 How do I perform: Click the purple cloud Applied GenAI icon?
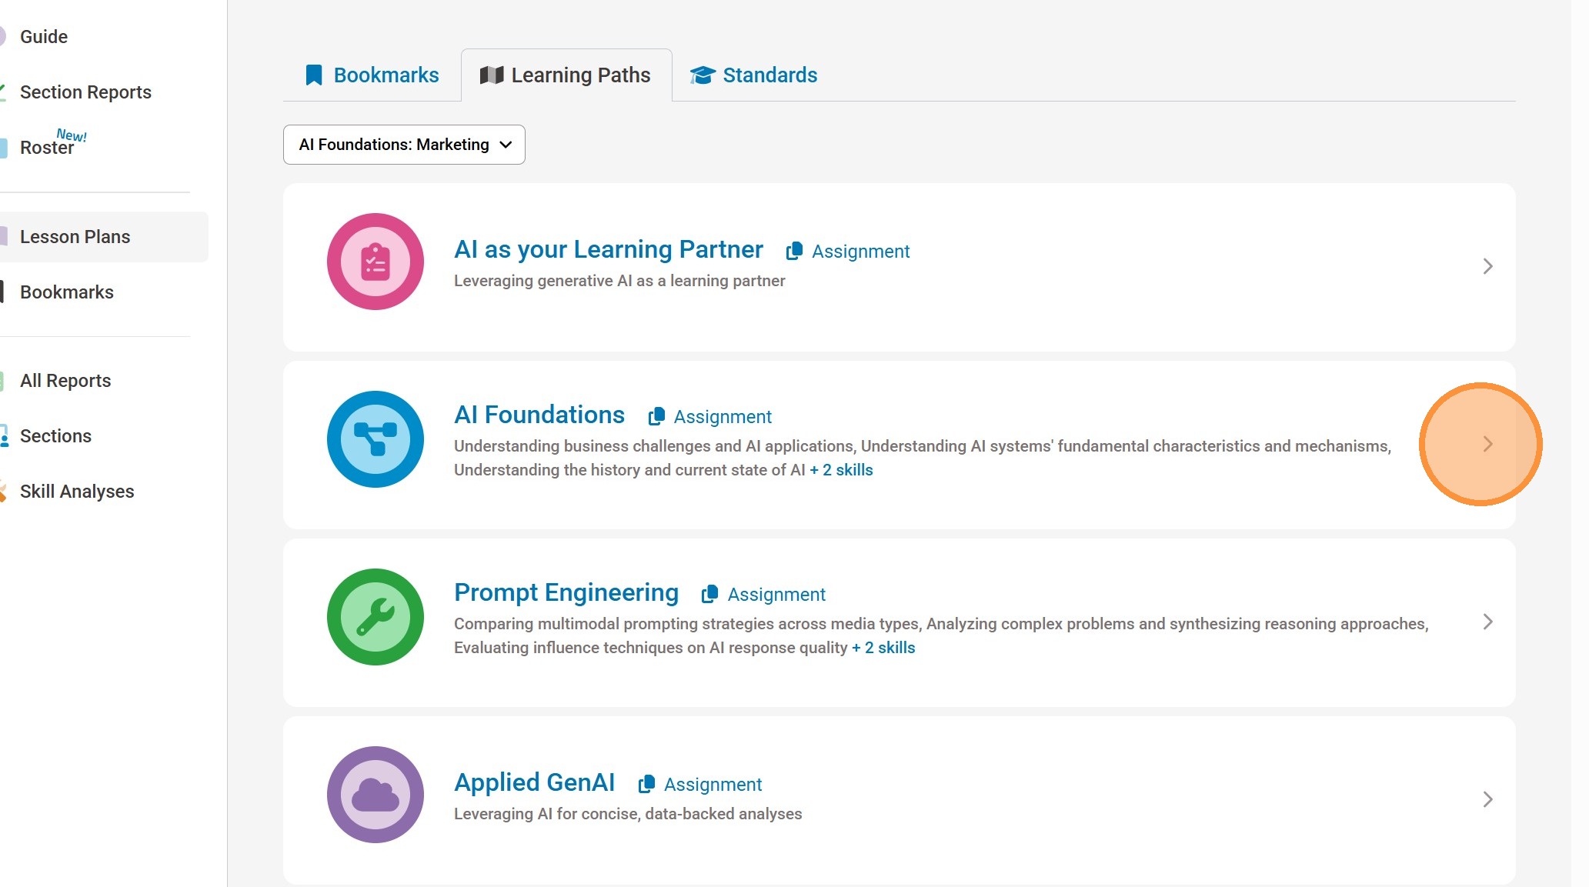click(375, 795)
